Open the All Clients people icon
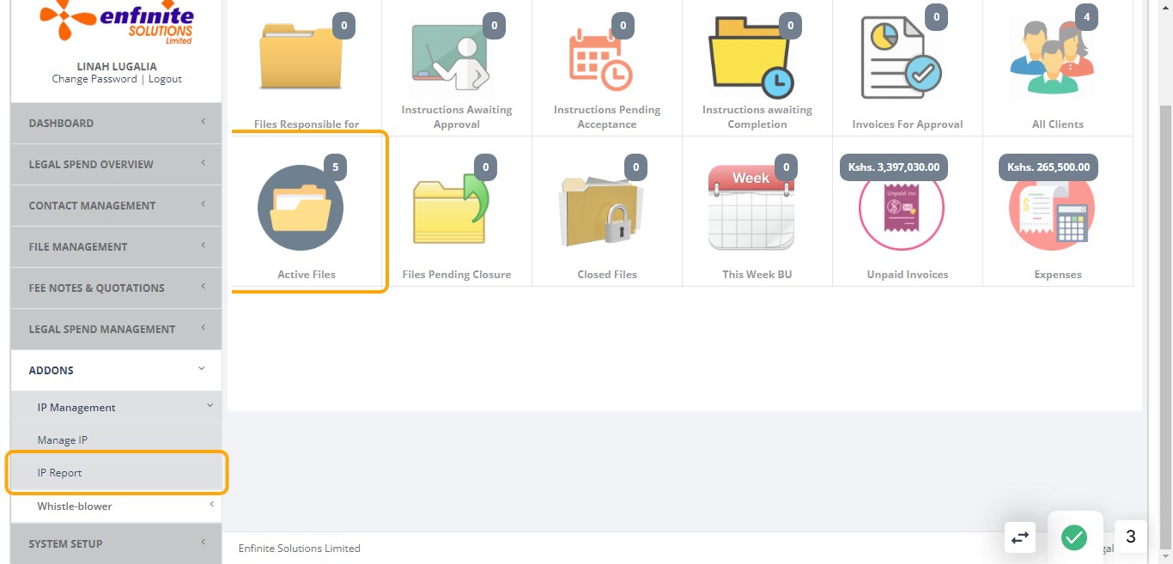This screenshot has width=1173, height=564. coord(1052,58)
